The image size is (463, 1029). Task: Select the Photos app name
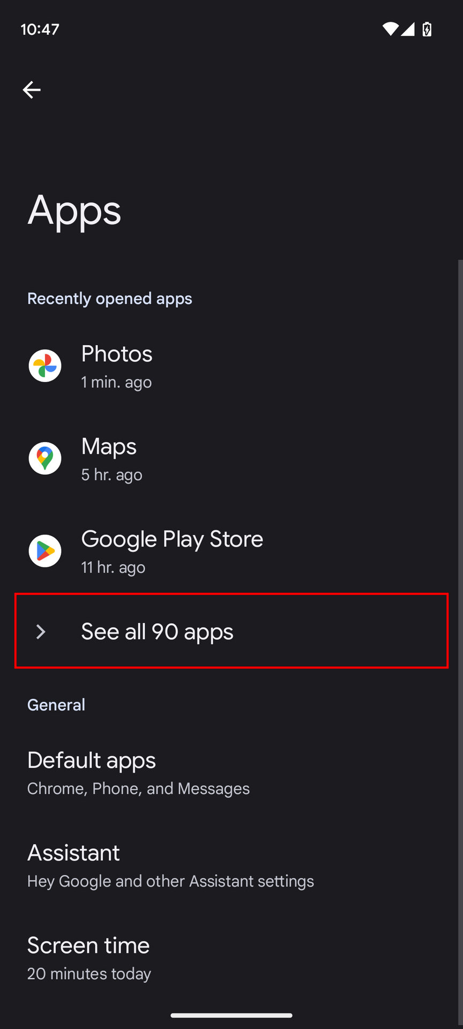117,354
